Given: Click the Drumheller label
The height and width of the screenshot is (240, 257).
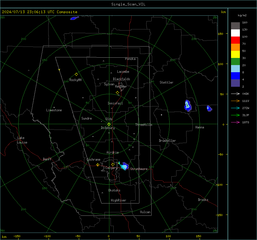Looking at the screenshot, I should pyautogui.click(x=167, y=141).
